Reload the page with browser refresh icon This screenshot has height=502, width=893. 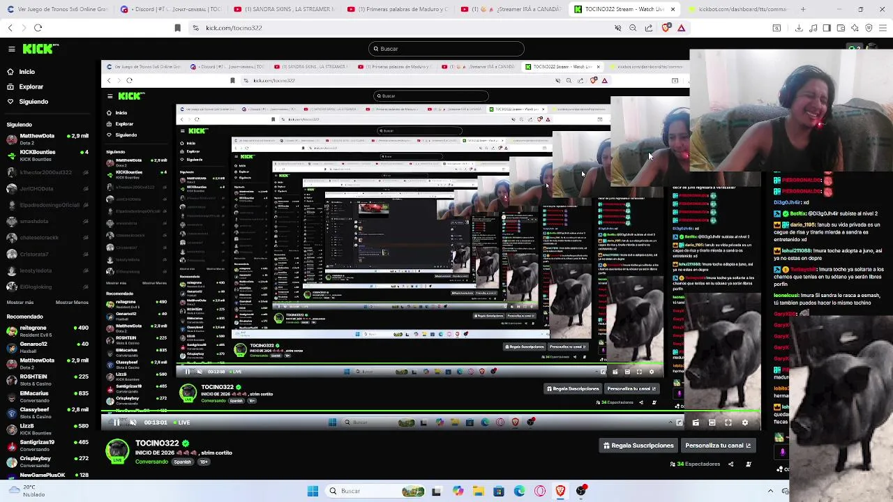click(x=38, y=28)
